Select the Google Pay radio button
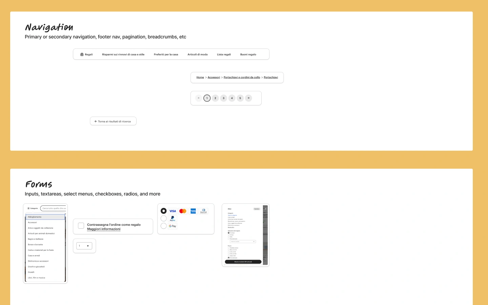This screenshot has height=305, width=488. 164,226
